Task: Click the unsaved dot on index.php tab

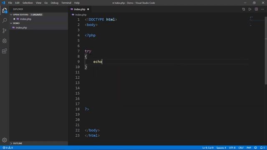Action: click(x=88, y=9)
